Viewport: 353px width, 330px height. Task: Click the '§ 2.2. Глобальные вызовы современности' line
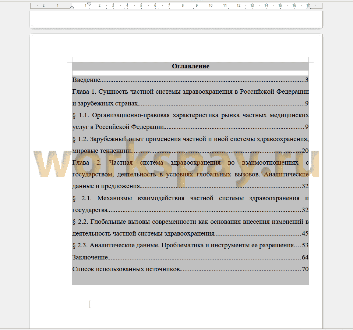click(x=190, y=222)
